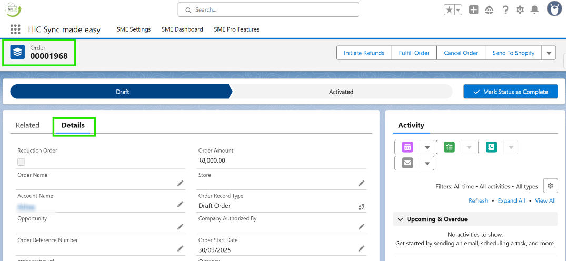
Task: Click the HIC Sync made easy app name
Action: [64, 29]
